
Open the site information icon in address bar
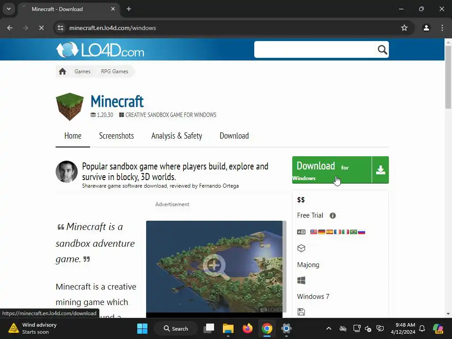coord(60,28)
